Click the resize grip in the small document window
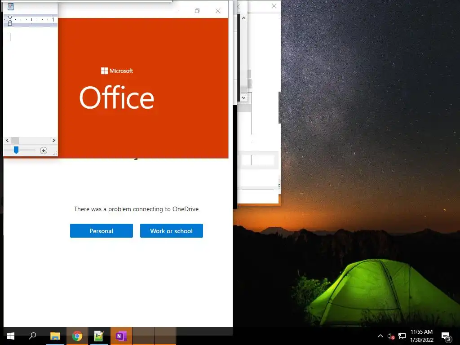460x345 pixels. click(x=55, y=153)
